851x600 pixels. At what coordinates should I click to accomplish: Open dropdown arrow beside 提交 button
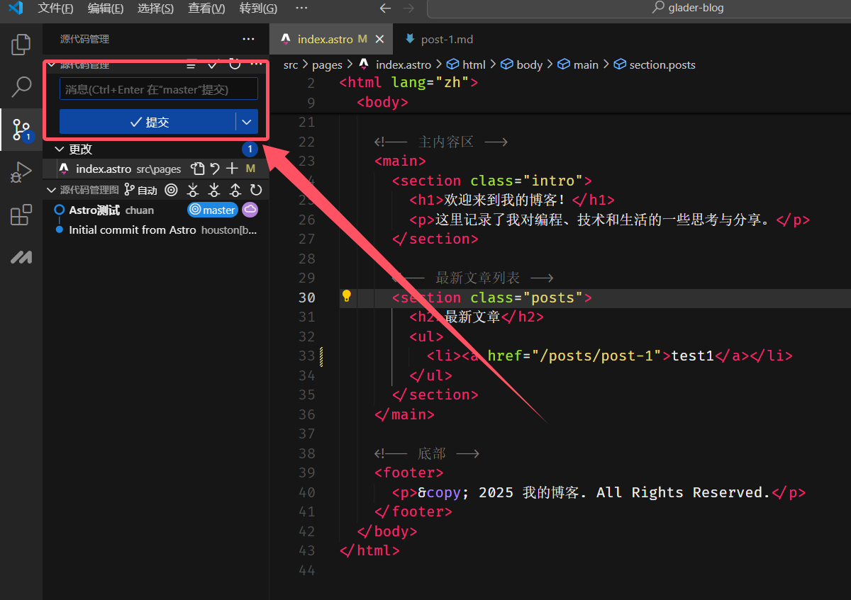[x=247, y=122]
